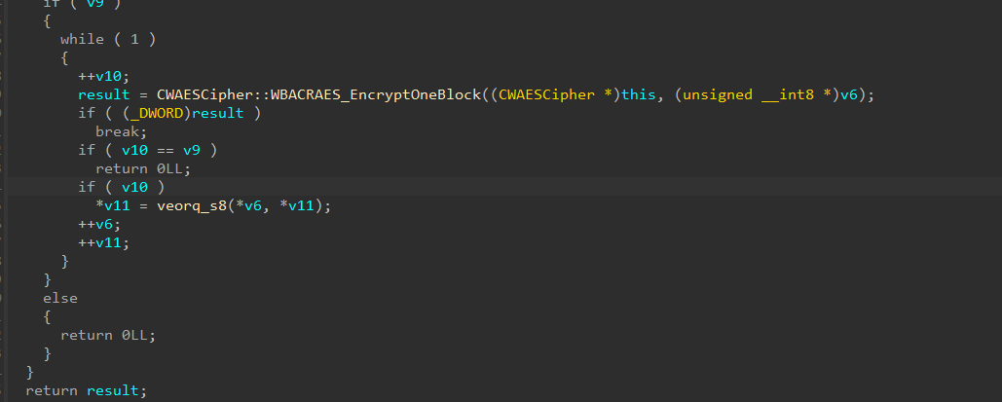Screen dimensions: 1002x402
Task: Click the '*v11' argument of veorq_s8
Action: [296, 205]
